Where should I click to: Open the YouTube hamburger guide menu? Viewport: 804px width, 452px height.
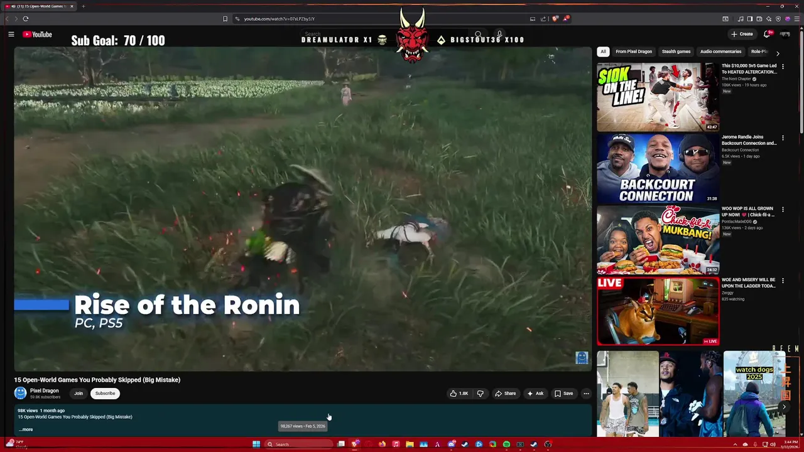[11, 35]
